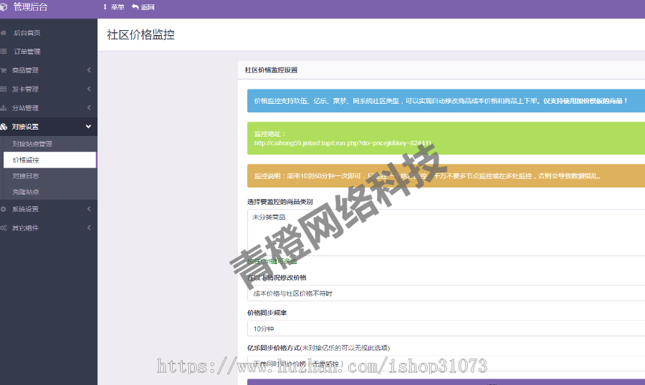This screenshot has width=645, height=385.
Task: Click the sitemap icon beside 分站管理
Action: [x=4, y=108]
